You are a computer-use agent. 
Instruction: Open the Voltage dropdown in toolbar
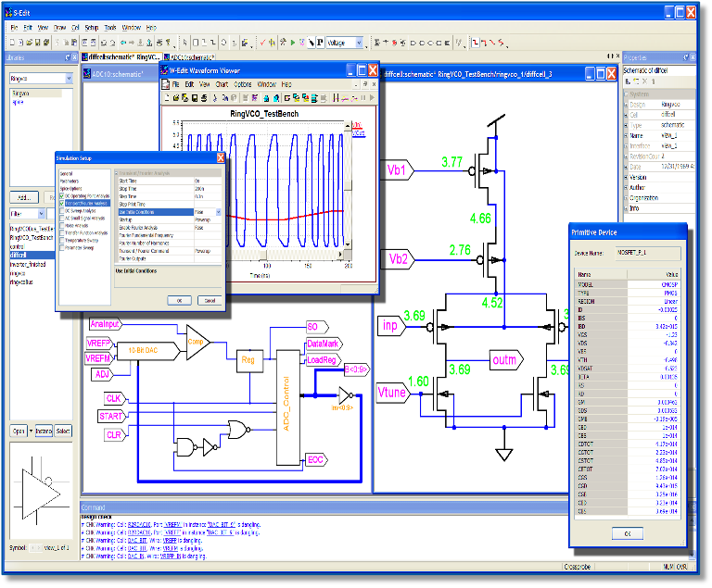359,43
